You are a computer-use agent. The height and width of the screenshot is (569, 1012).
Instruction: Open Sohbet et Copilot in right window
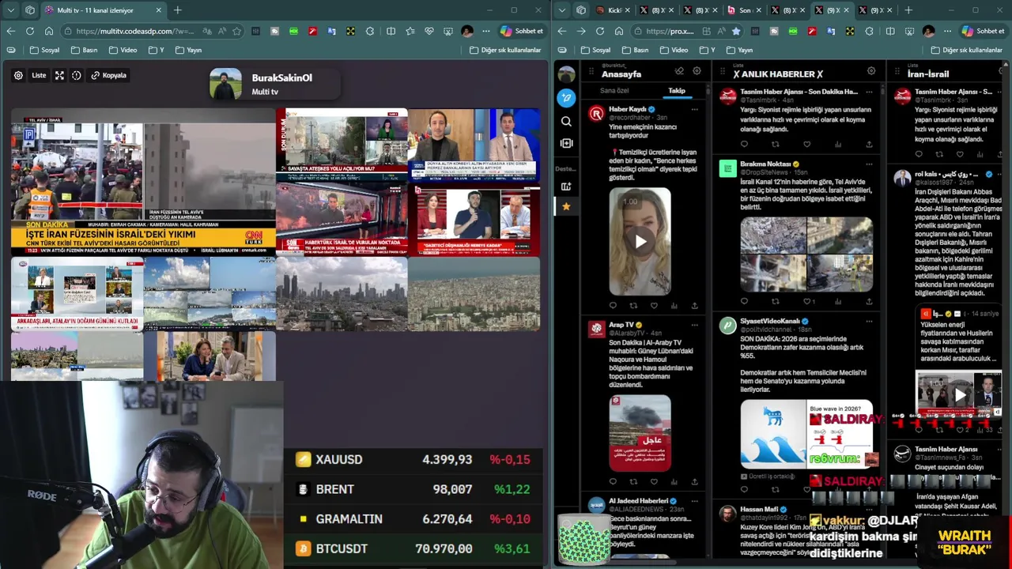[983, 31]
